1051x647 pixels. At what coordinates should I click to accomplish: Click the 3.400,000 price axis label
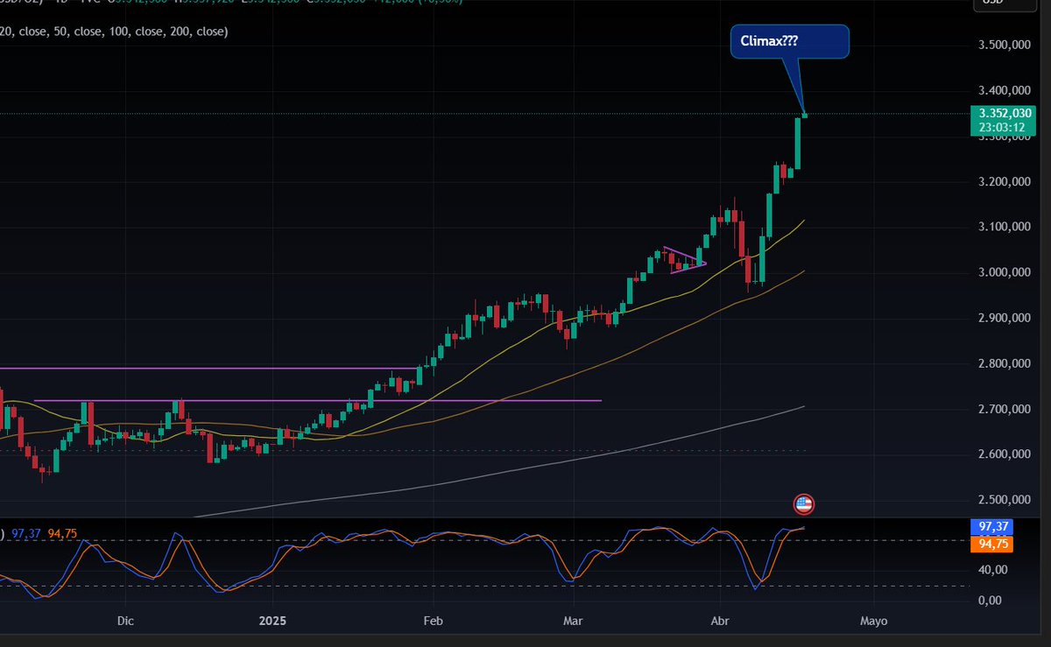(1006, 90)
